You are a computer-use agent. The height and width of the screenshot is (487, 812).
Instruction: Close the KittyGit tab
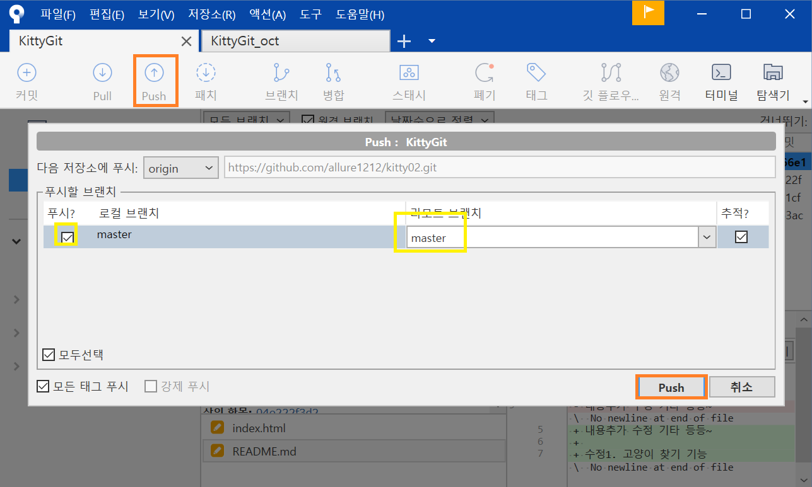tap(186, 42)
